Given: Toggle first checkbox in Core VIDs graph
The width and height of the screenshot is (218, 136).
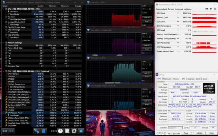Looking at the screenshot, I should click(x=144, y=9).
